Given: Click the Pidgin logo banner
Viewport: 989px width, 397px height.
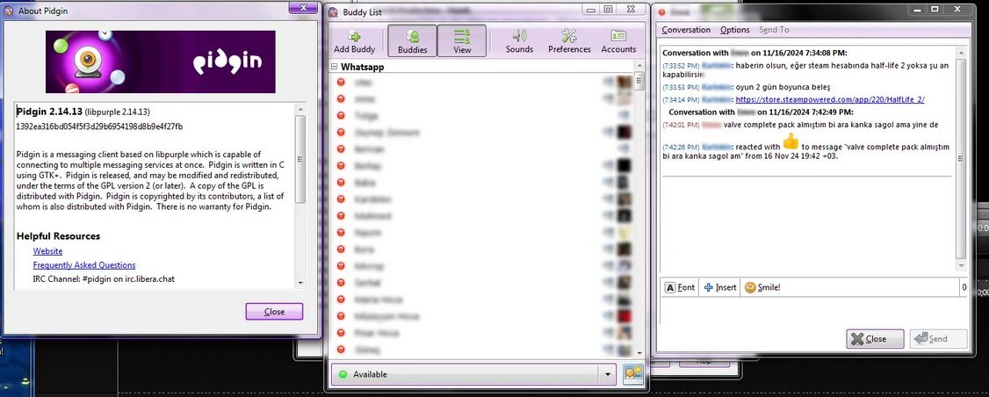Looking at the screenshot, I should pyautogui.click(x=160, y=61).
